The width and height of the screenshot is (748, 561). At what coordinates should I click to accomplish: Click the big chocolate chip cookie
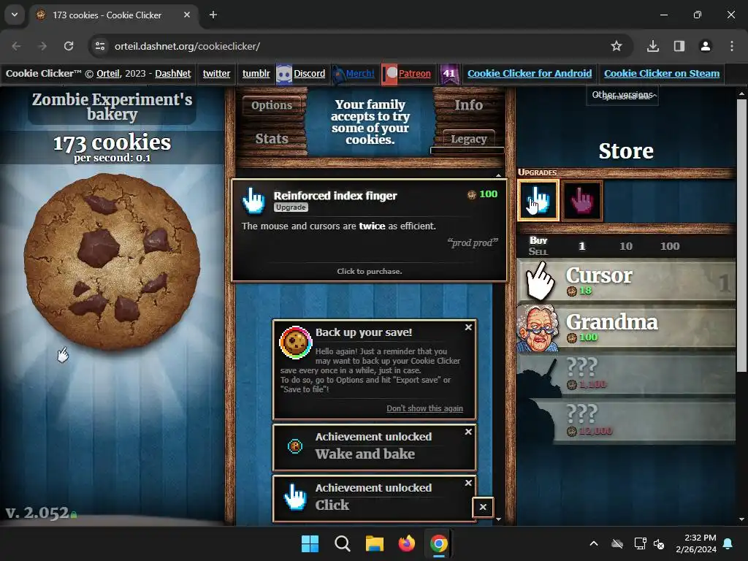[x=112, y=262]
